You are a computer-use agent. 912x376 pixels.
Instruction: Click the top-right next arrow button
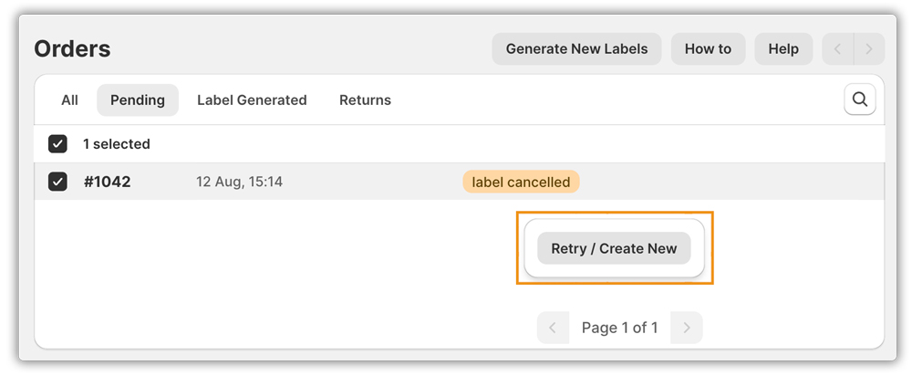(869, 49)
